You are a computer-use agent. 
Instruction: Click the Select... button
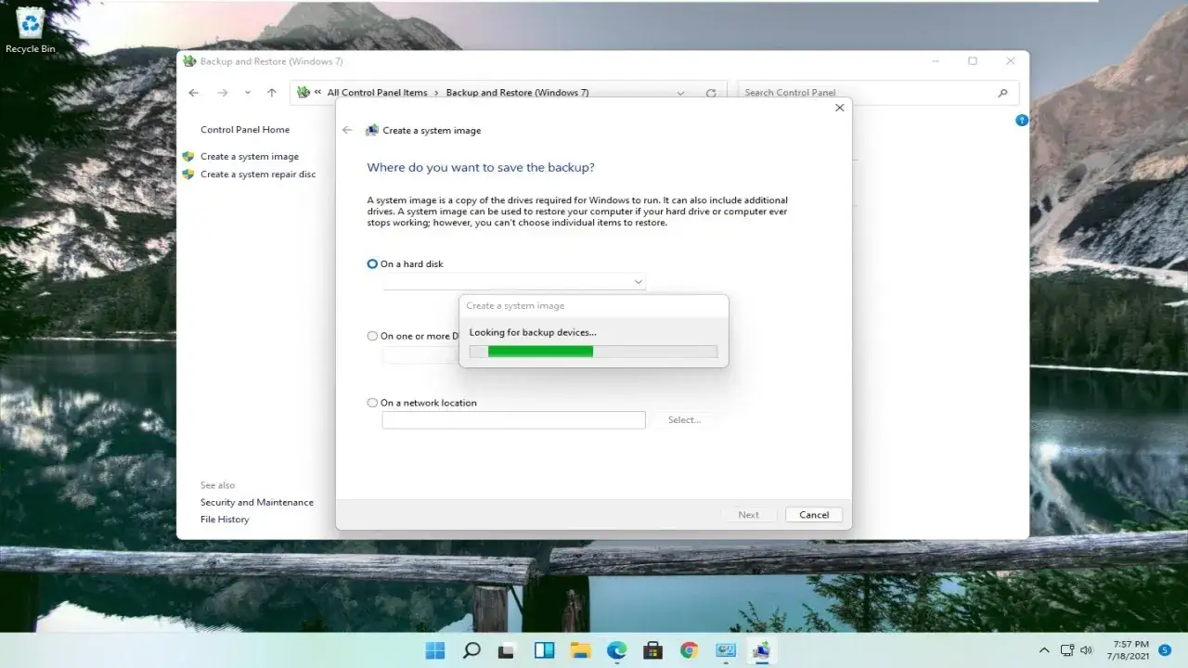685,420
